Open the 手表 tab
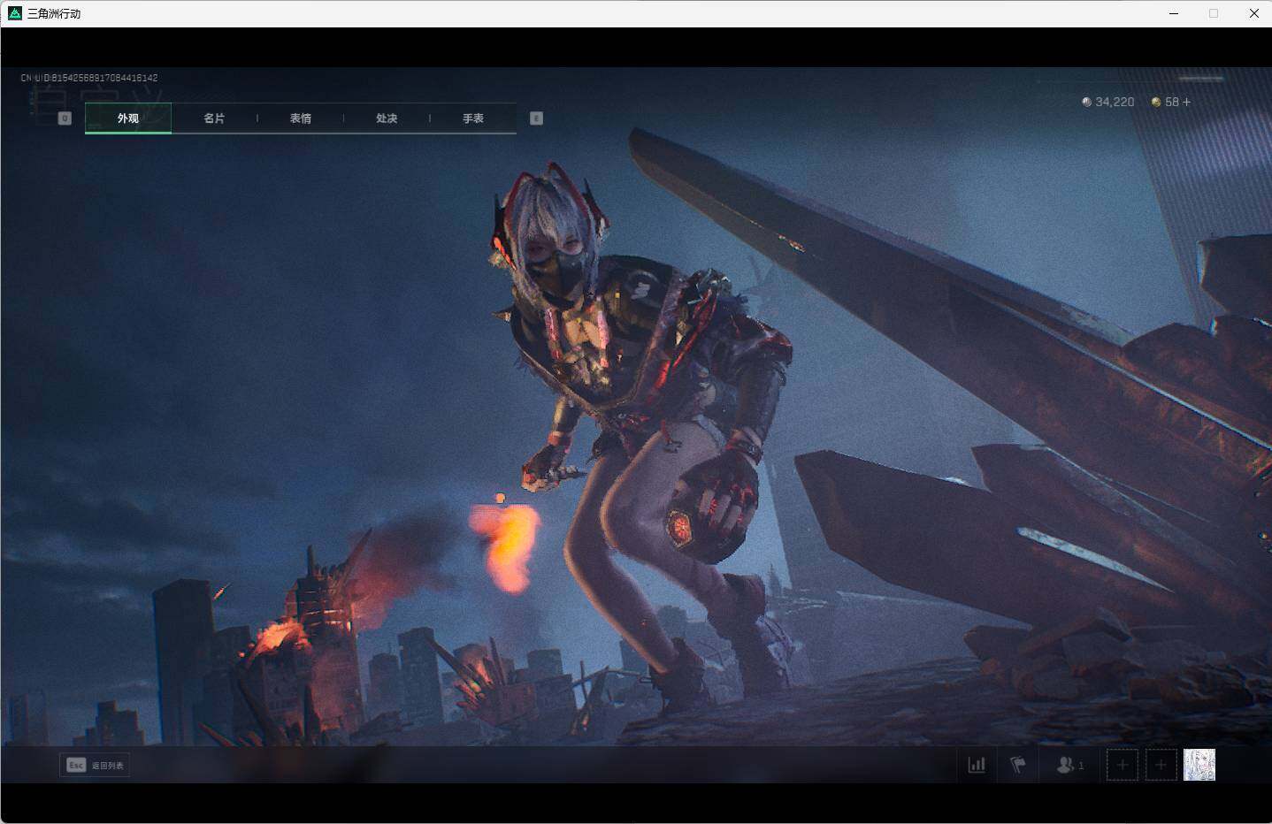1272x824 pixels. coord(473,118)
